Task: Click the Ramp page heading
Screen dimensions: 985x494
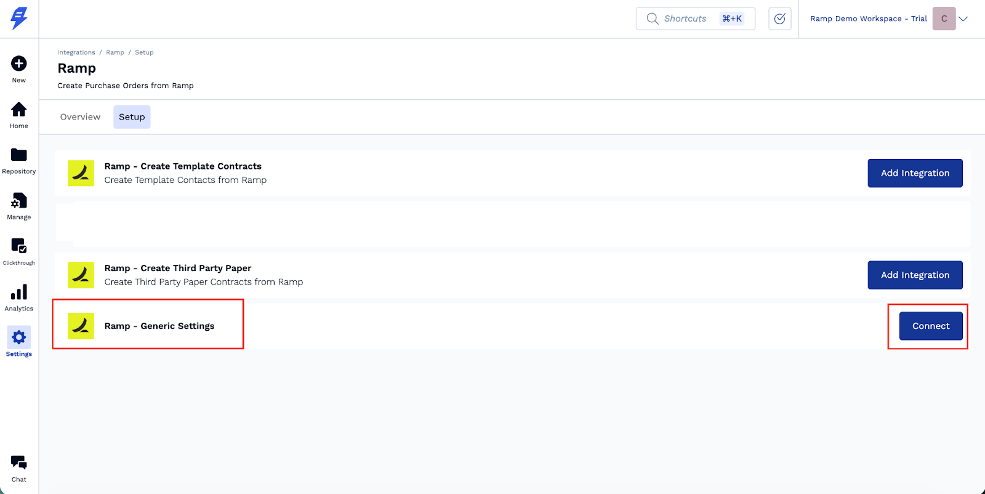Action: (77, 68)
